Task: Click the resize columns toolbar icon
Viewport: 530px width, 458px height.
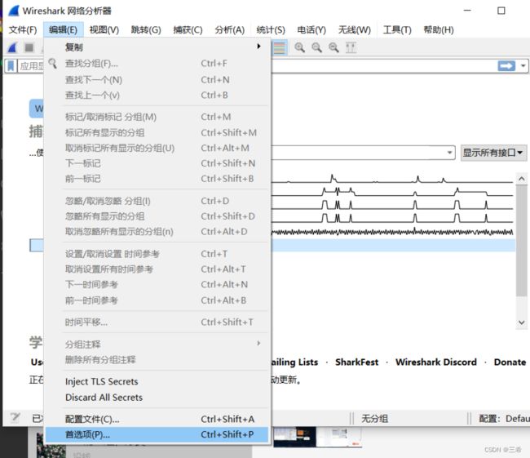Action: point(351,47)
